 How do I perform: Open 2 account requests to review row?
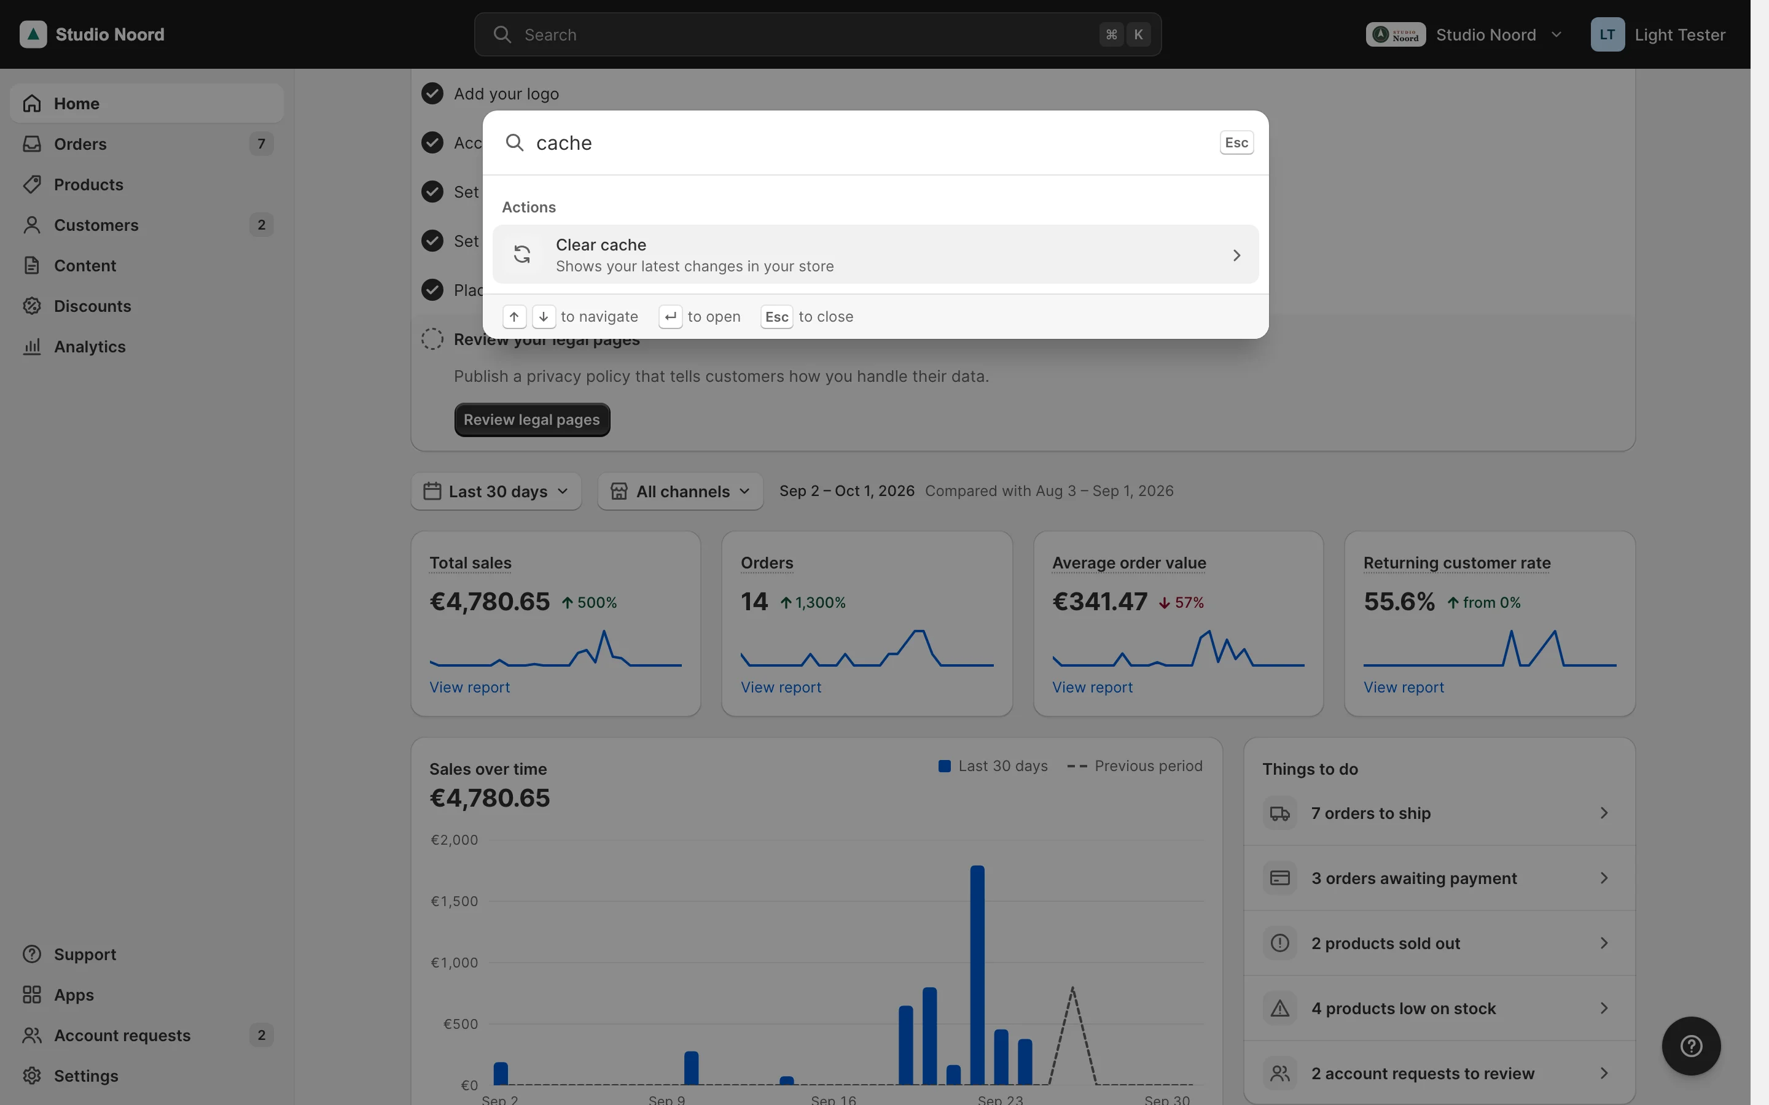pyautogui.click(x=1439, y=1073)
